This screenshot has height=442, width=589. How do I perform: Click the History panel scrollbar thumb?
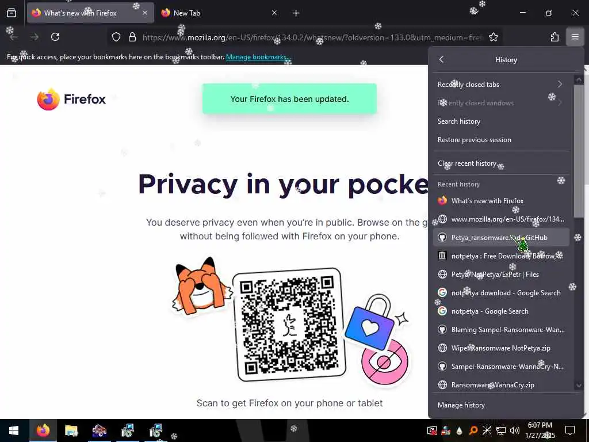click(579, 150)
